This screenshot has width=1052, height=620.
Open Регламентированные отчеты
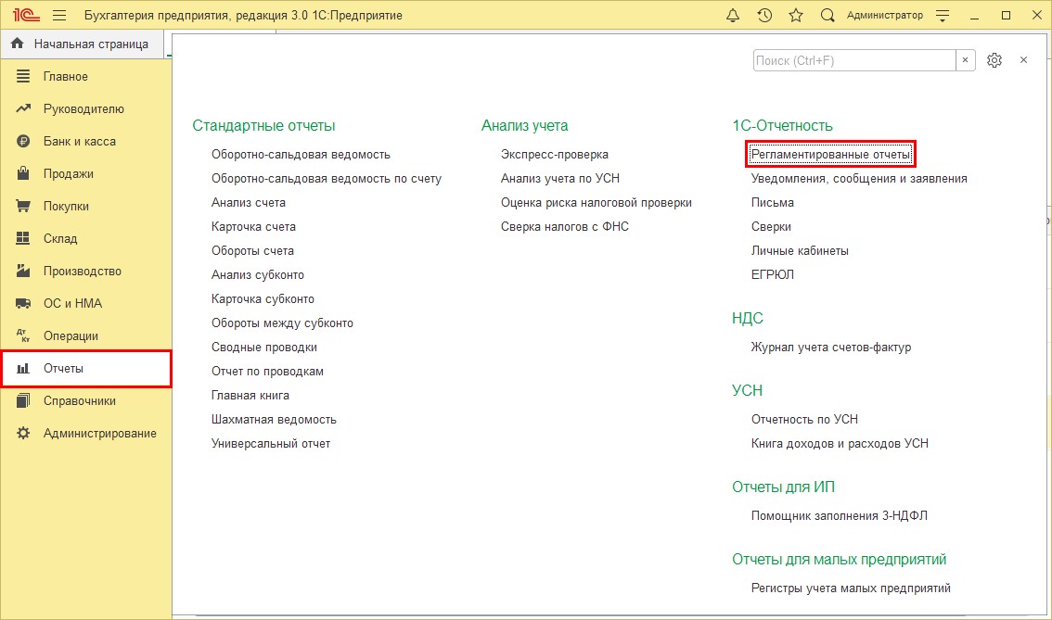(831, 154)
